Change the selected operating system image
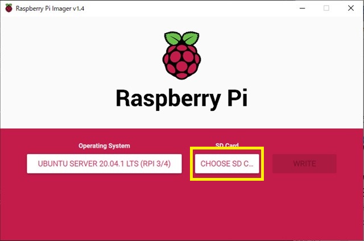The width and height of the screenshot is (364, 241). [104, 164]
